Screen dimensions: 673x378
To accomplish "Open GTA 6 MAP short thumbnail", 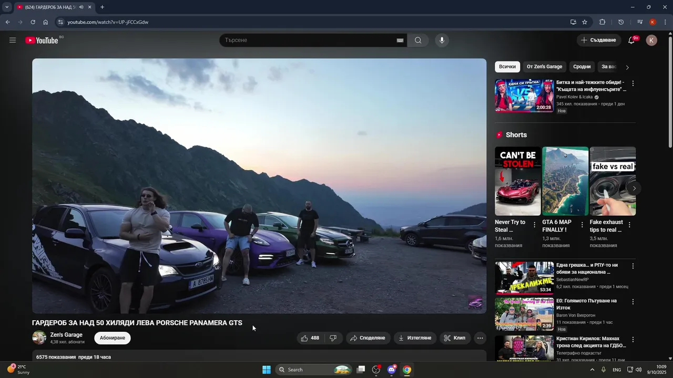I will (565, 181).
